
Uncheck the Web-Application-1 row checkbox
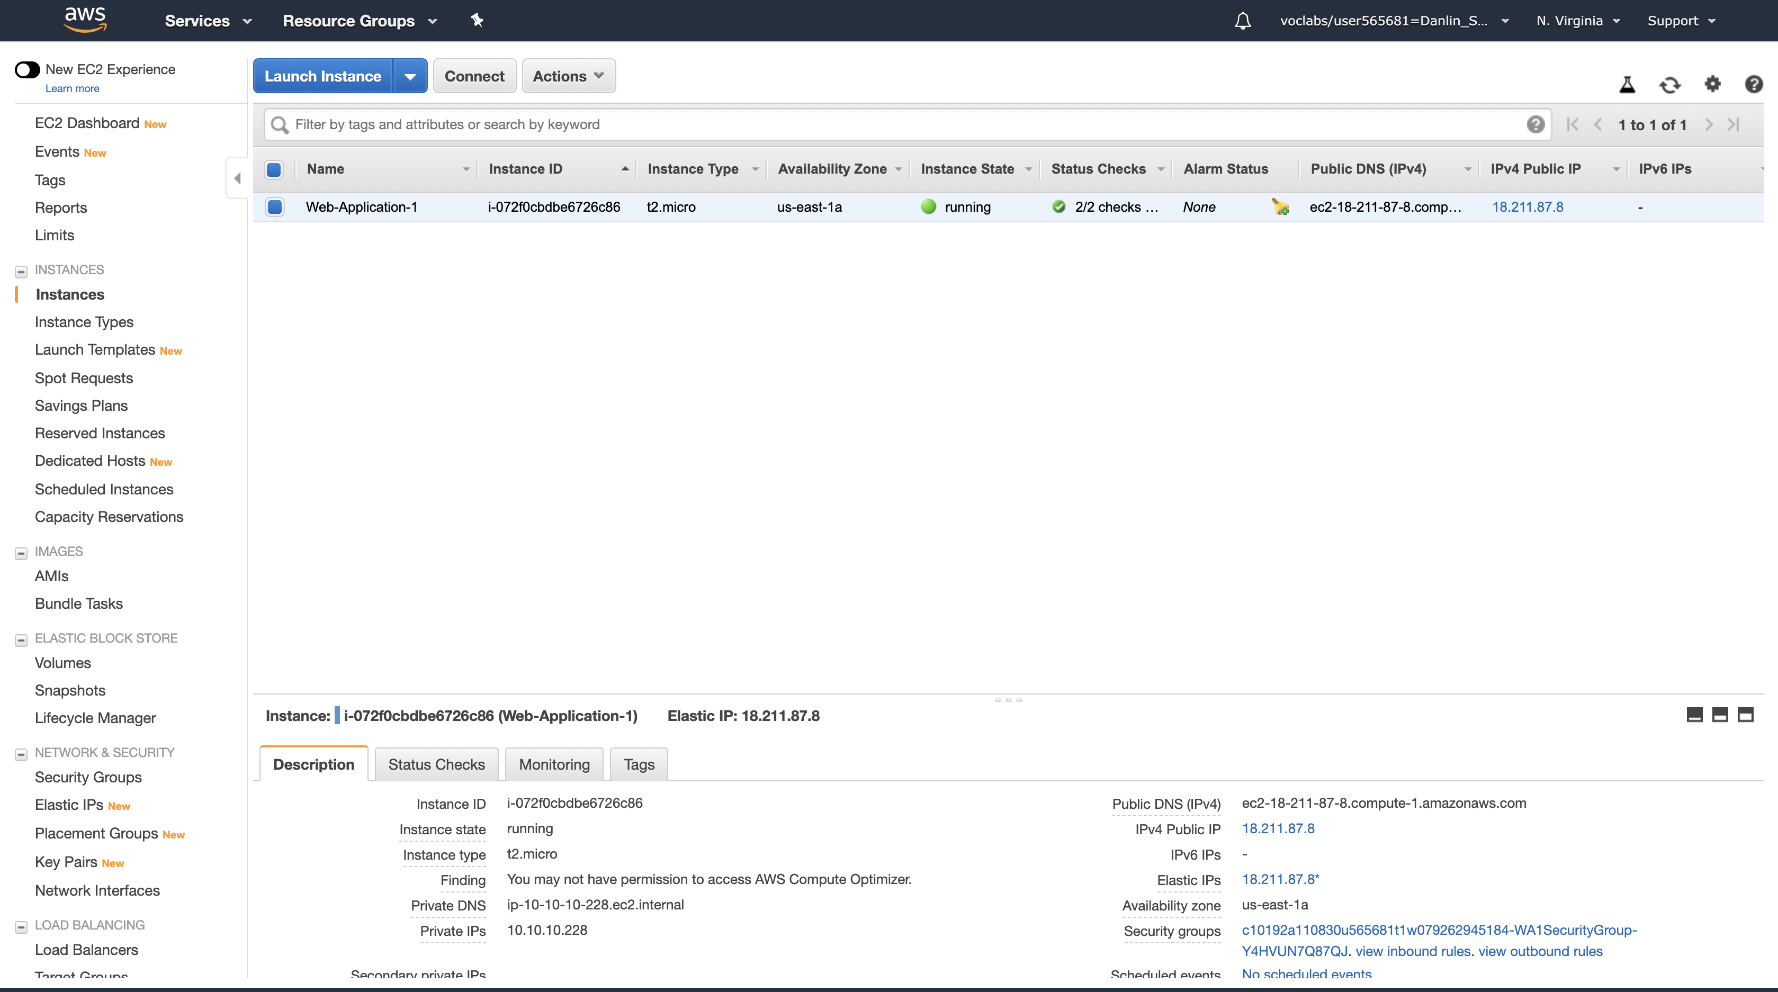click(275, 207)
